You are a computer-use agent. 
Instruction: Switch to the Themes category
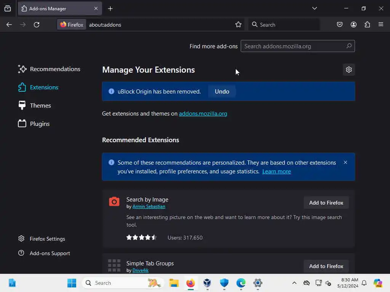coord(35,106)
